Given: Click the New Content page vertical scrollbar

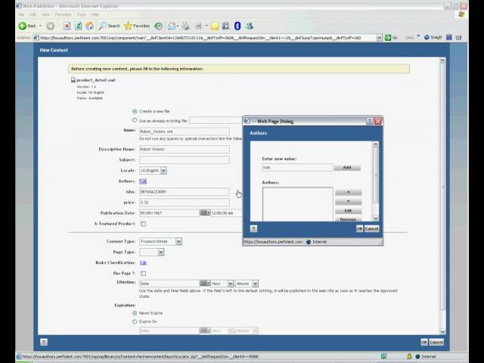Looking at the screenshot, I should point(442,196).
